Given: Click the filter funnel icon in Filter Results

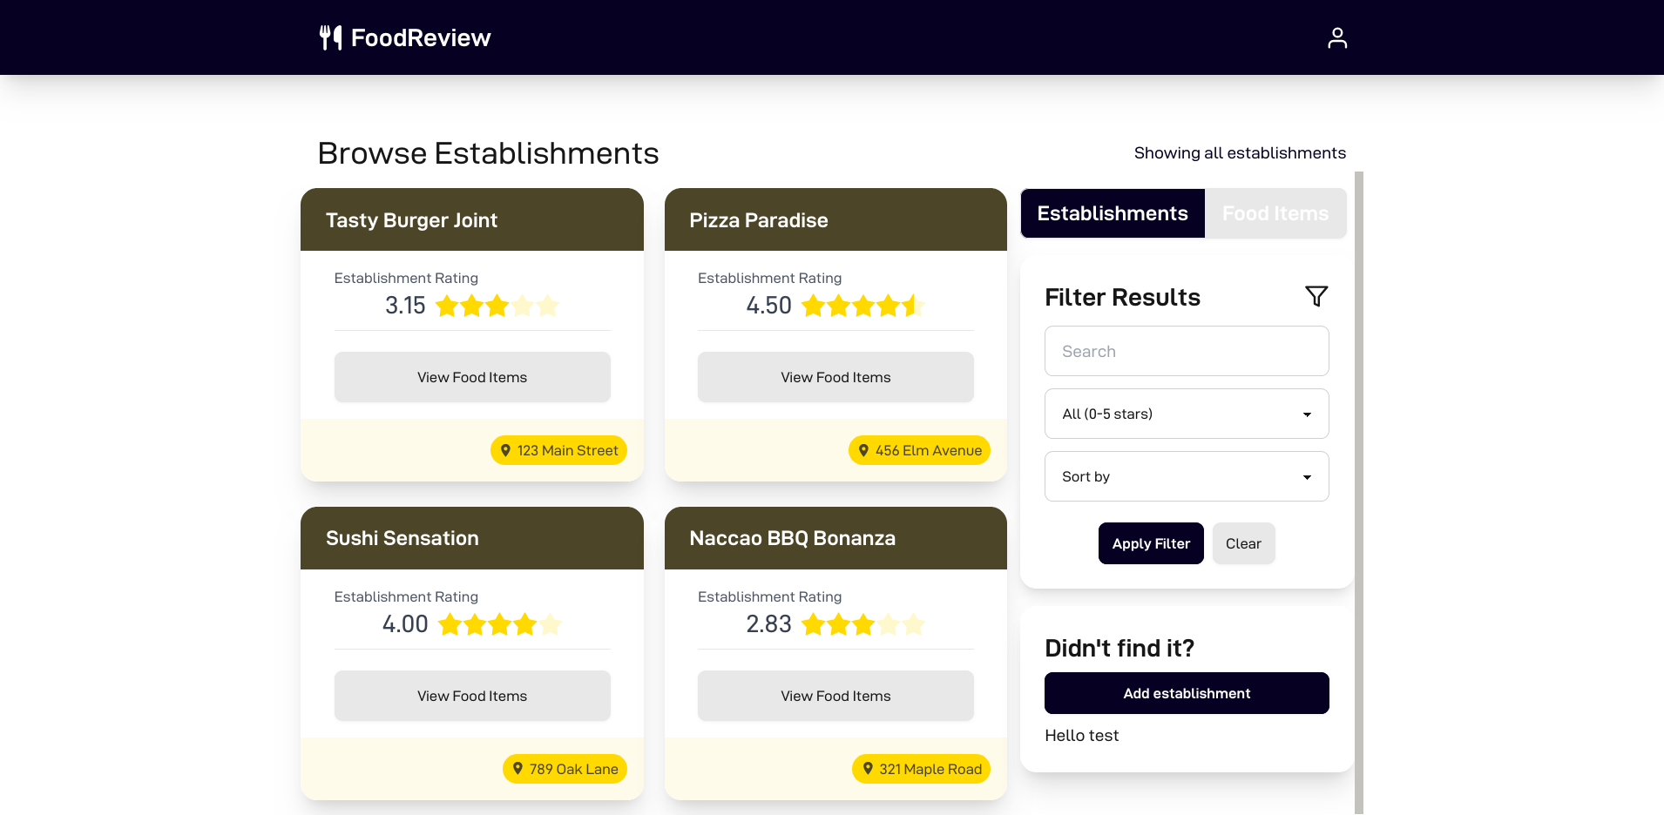Looking at the screenshot, I should tap(1316, 296).
